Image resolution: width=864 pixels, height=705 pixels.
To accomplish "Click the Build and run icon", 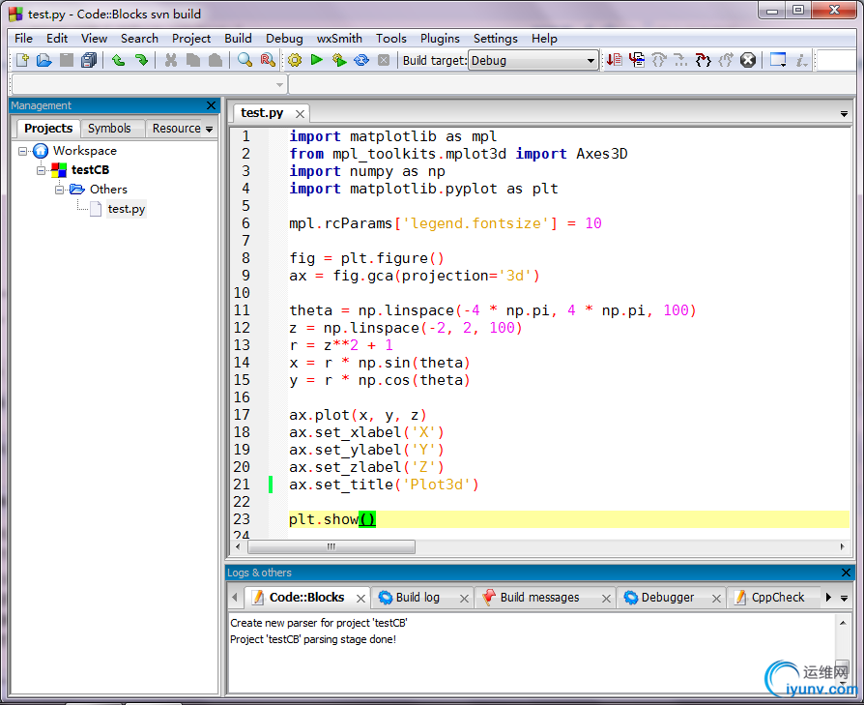I will tap(339, 60).
